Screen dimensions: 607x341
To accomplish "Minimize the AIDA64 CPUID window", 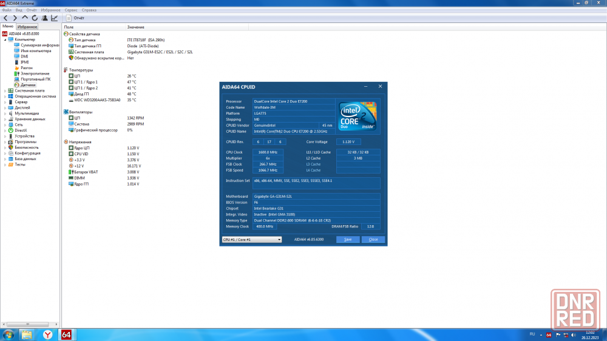I will click(x=366, y=87).
